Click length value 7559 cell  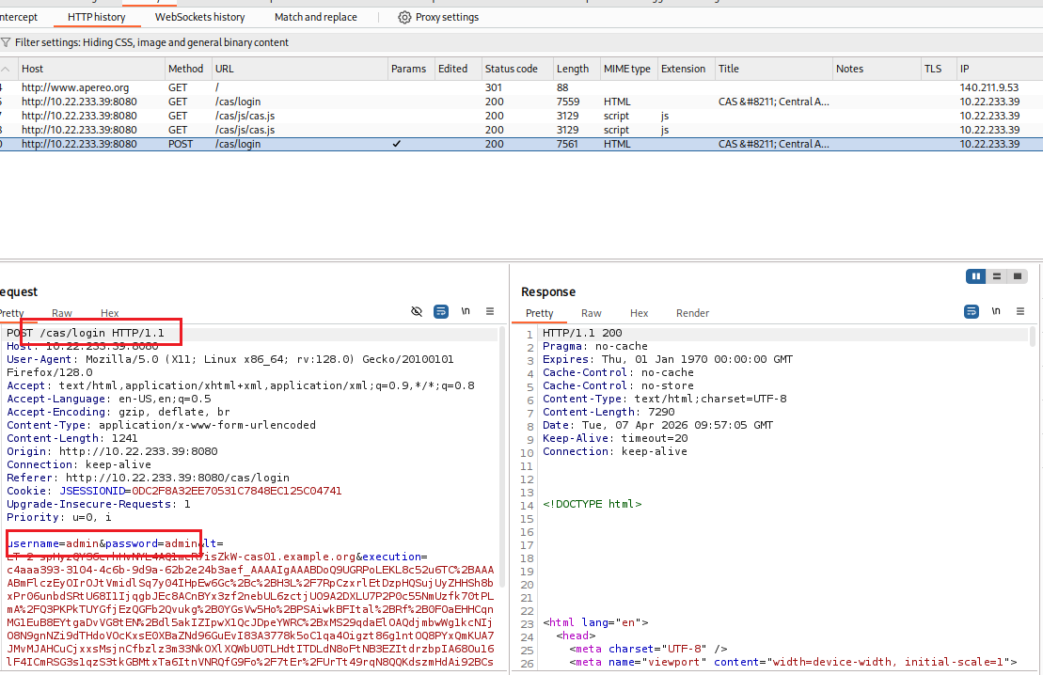(x=568, y=102)
